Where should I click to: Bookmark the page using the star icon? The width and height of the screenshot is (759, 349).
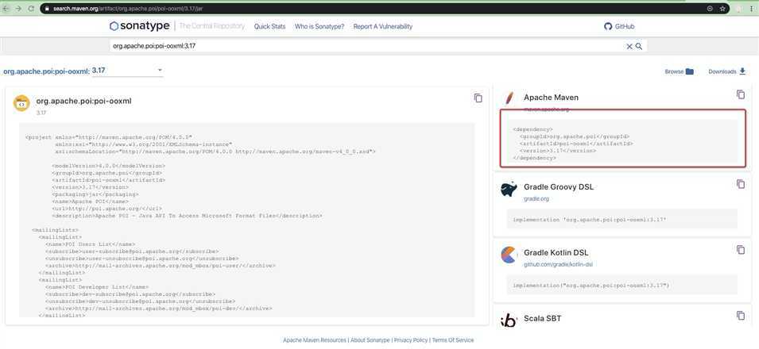[x=722, y=9]
